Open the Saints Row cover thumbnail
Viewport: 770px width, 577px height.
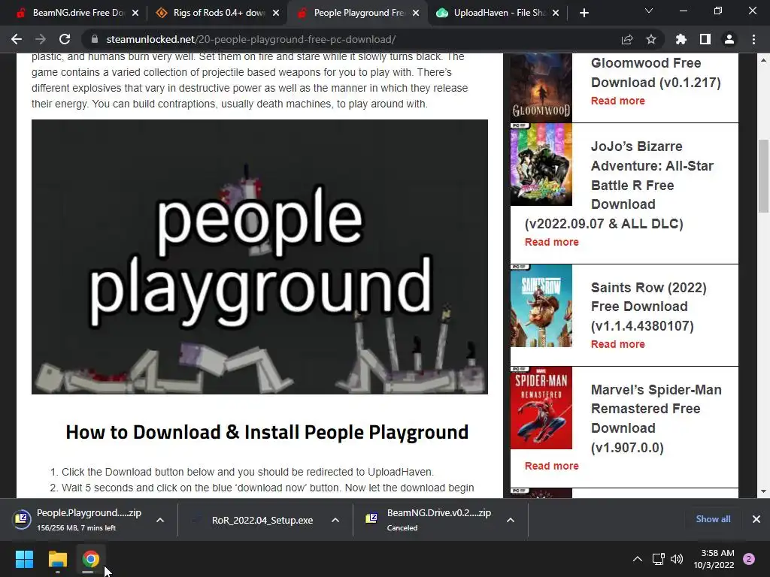pos(541,306)
